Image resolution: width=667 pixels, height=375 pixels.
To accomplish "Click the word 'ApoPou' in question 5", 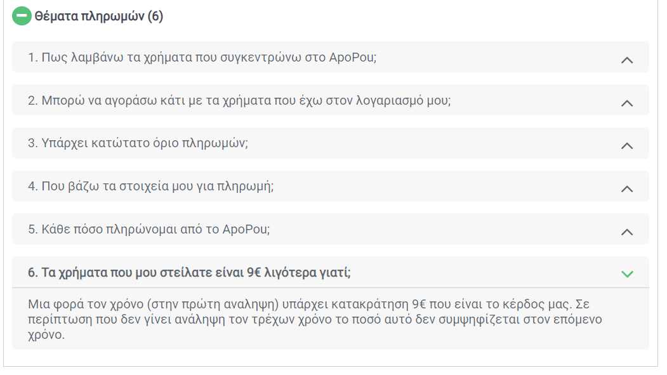I will click(246, 229).
